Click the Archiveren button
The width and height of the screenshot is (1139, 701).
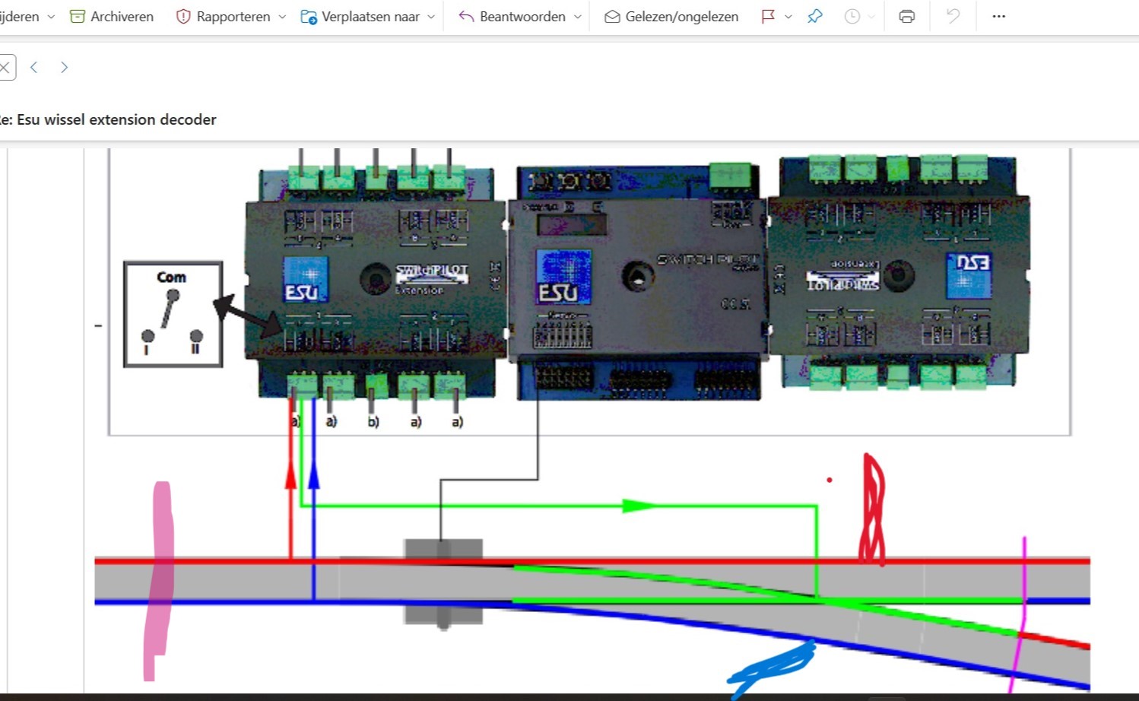[x=112, y=16]
